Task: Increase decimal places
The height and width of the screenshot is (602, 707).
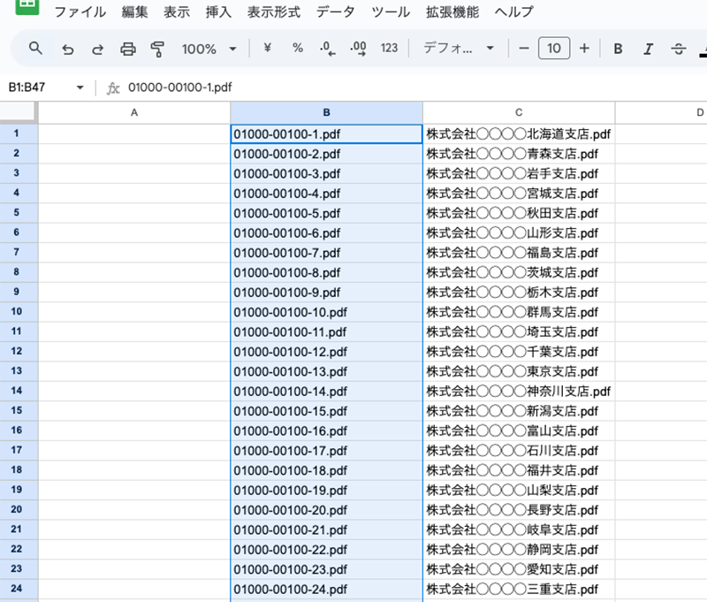Action: click(358, 49)
